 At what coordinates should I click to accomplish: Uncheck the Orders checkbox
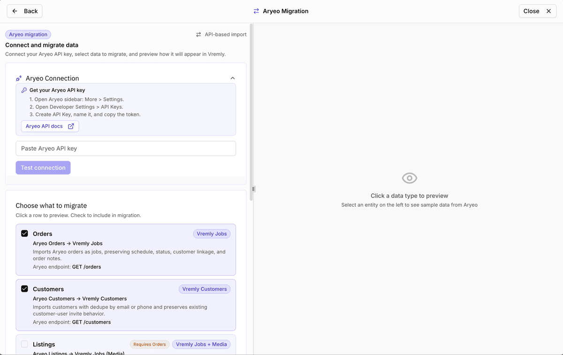24,233
